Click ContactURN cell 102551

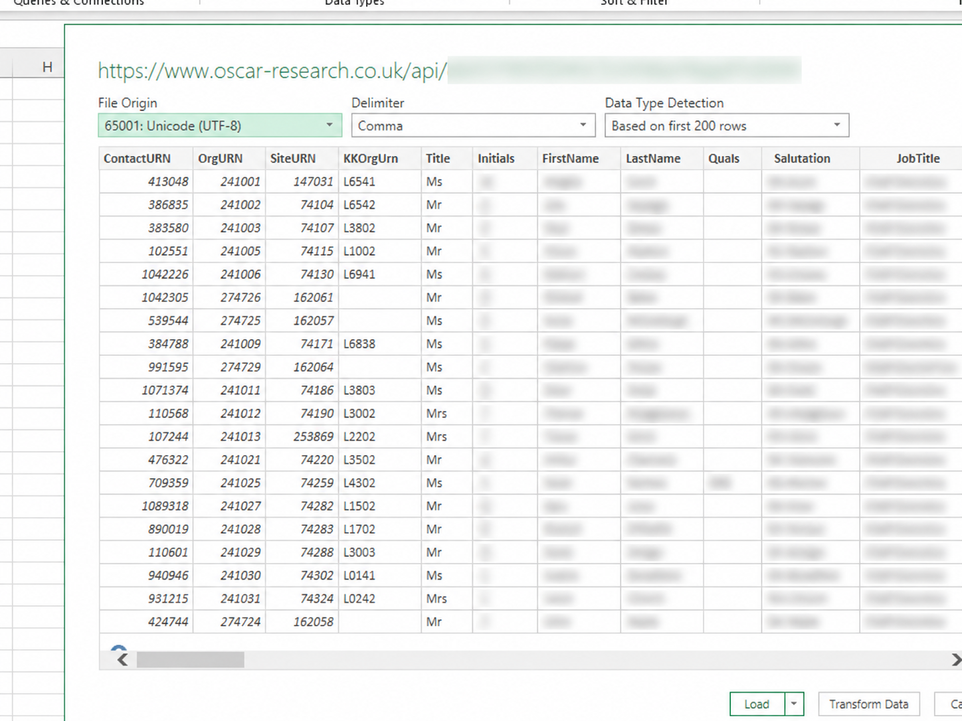[x=146, y=252]
